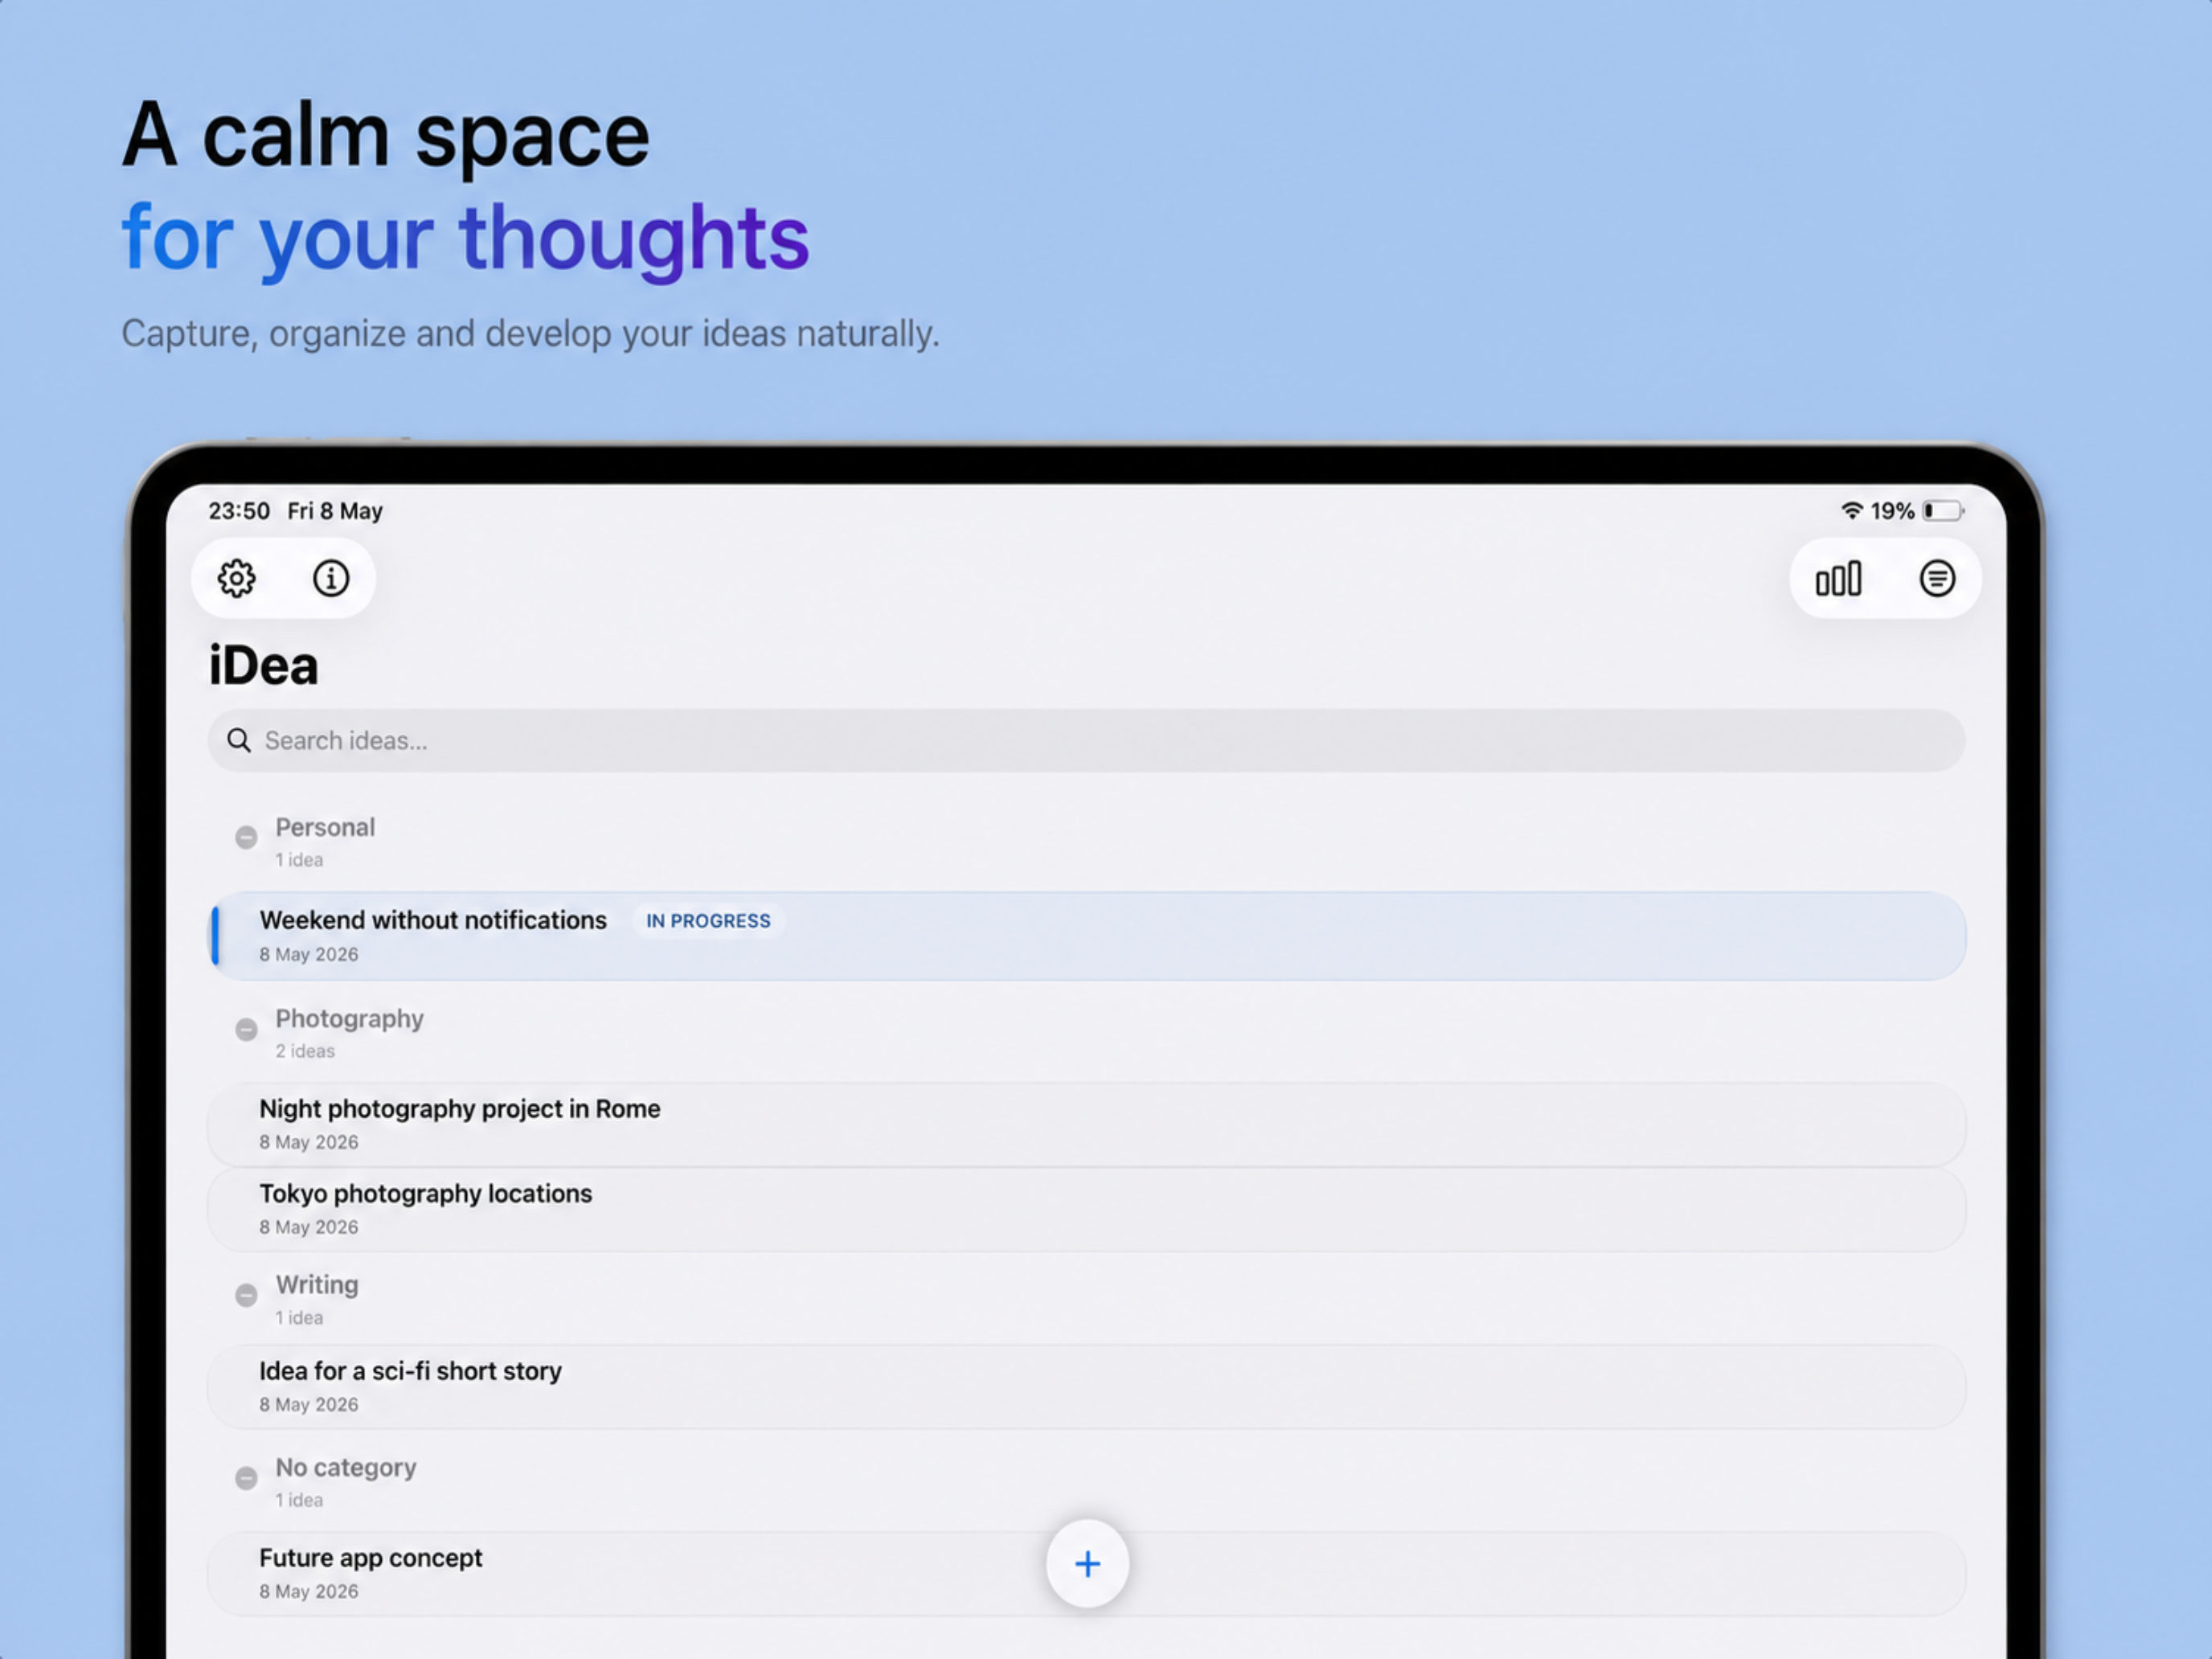Image resolution: width=2212 pixels, height=1659 pixels.
Task: Open Weekend without notifications idea
Action: point(1087,936)
